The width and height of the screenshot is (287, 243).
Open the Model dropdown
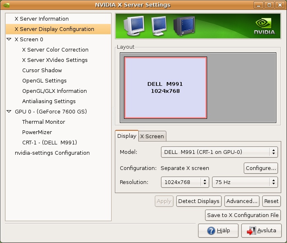click(219, 152)
